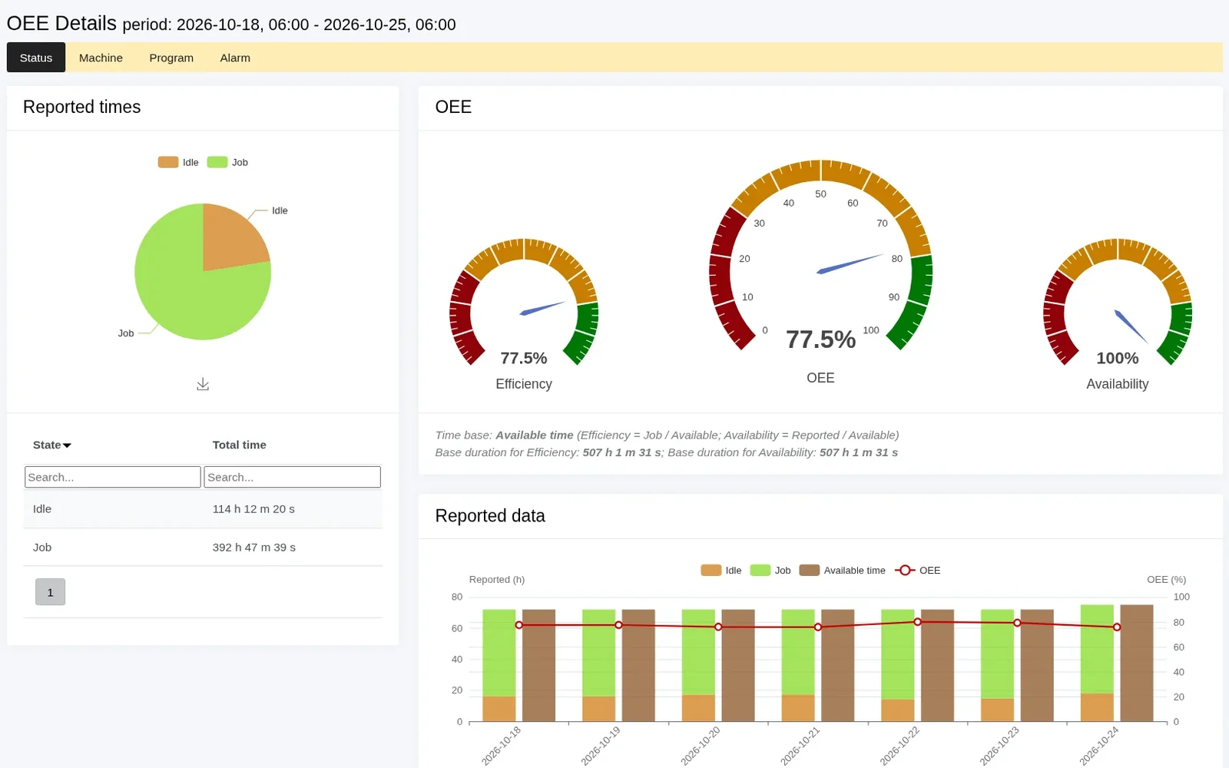The height and width of the screenshot is (768, 1229).
Task: Sort table by State column arrow
Action: pyautogui.click(x=67, y=445)
